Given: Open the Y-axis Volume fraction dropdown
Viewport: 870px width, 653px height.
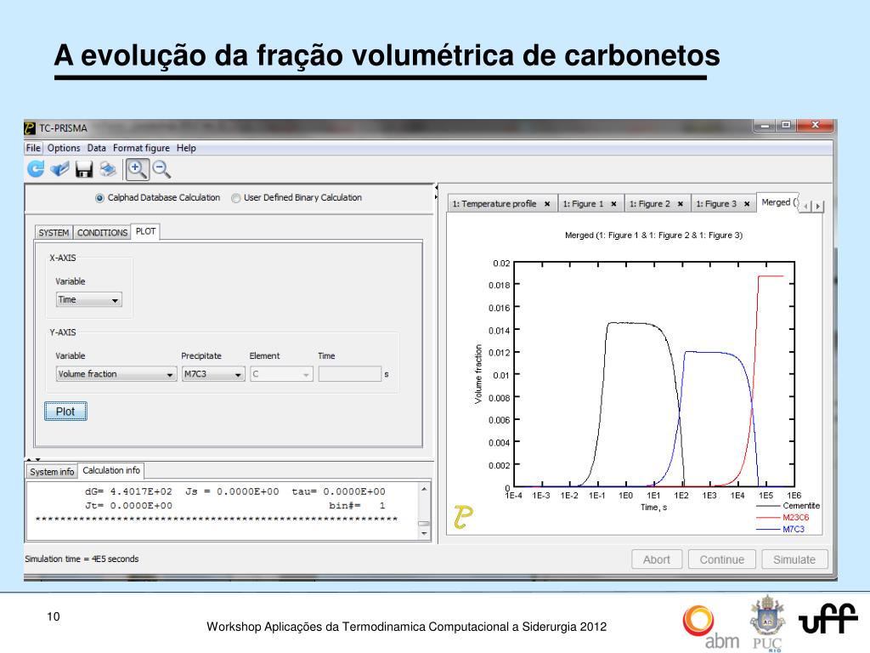Looking at the screenshot, I should 116,374.
